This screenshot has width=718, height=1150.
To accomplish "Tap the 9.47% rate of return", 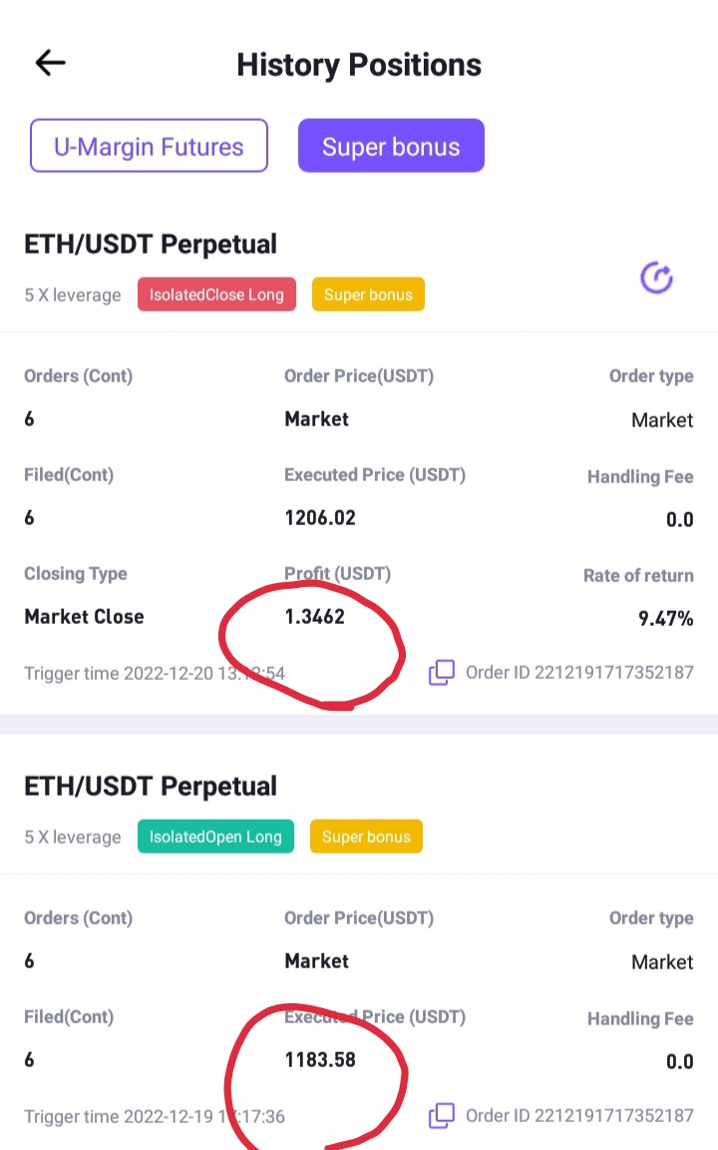I will (x=665, y=618).
